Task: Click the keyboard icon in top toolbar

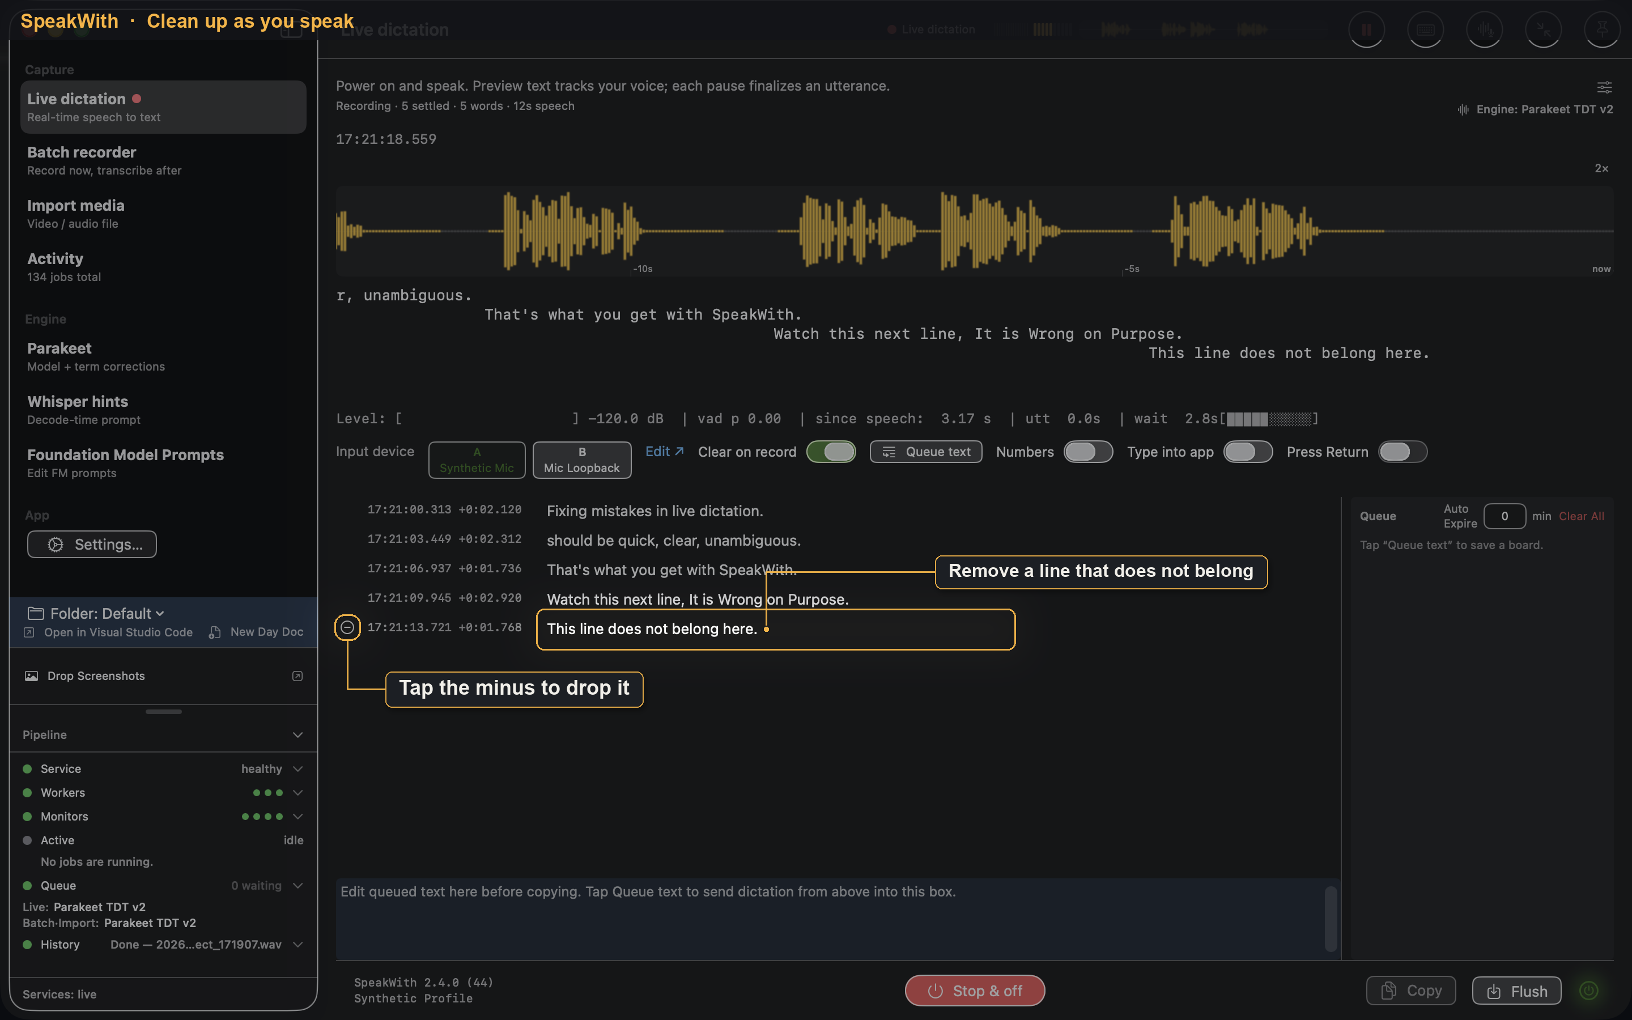Action: coord(1425,29)
